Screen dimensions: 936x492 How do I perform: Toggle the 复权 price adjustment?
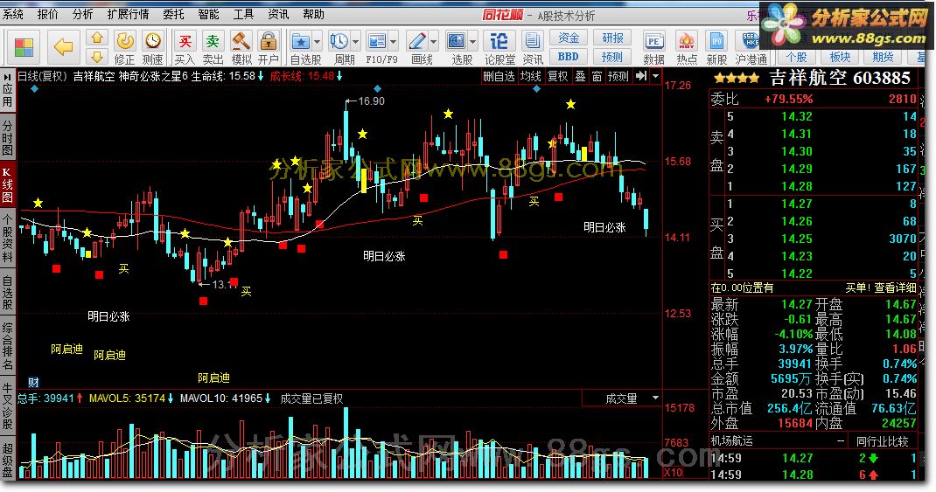click(557, 76)
